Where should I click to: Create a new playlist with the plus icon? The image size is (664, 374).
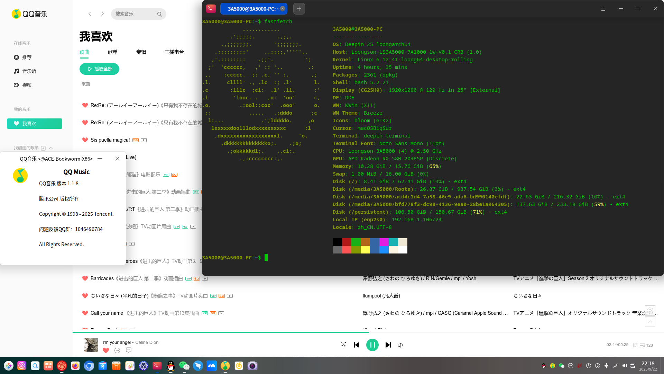tap(43, 148)
